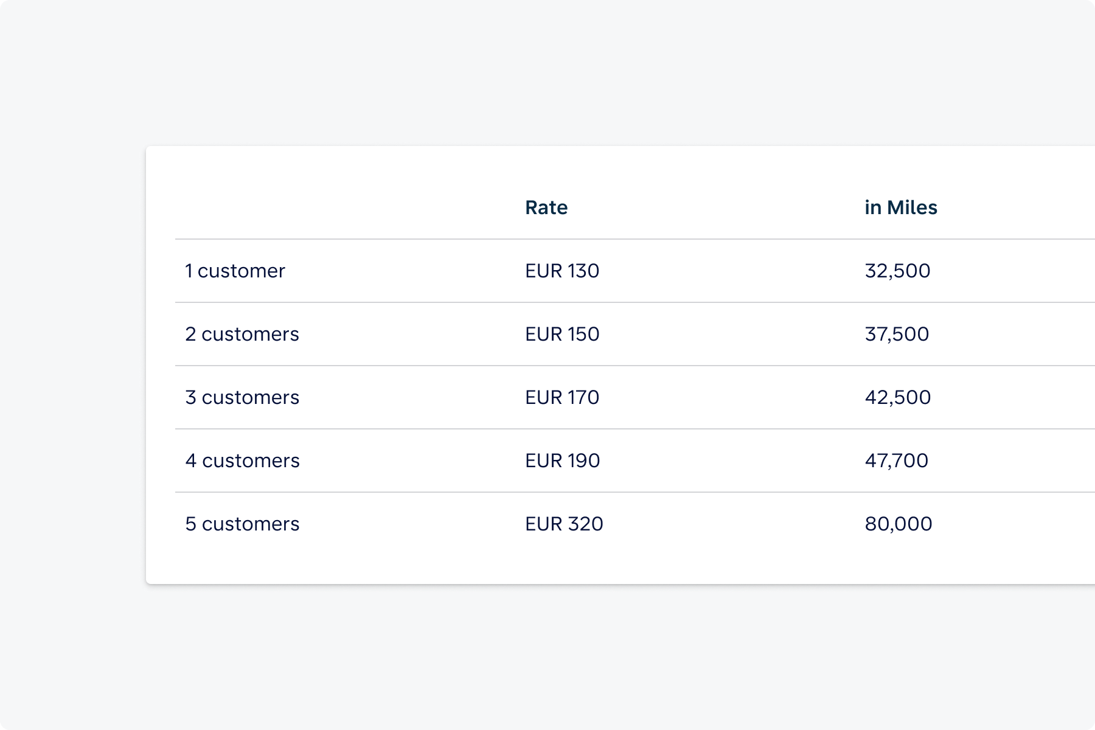Select the 2 customers row label

coord(242,334)
